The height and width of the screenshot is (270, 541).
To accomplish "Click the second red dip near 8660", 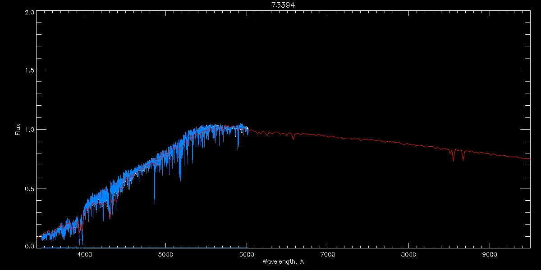I will coord(463,156).
